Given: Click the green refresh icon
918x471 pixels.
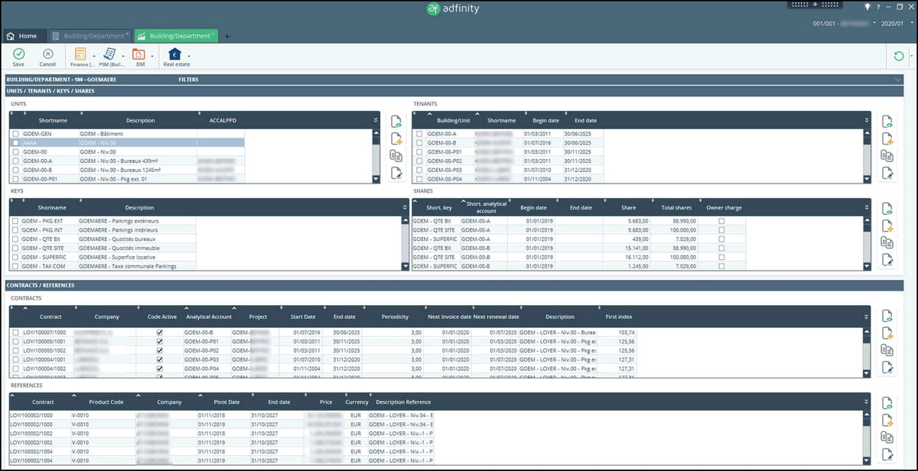Looking at the screenshot, I should (899, 56).
